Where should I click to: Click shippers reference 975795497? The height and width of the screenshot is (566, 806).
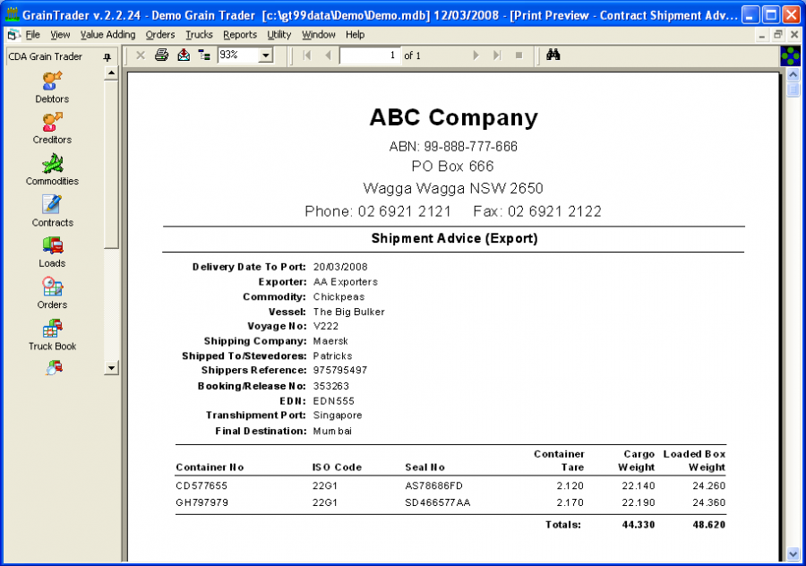340,370
